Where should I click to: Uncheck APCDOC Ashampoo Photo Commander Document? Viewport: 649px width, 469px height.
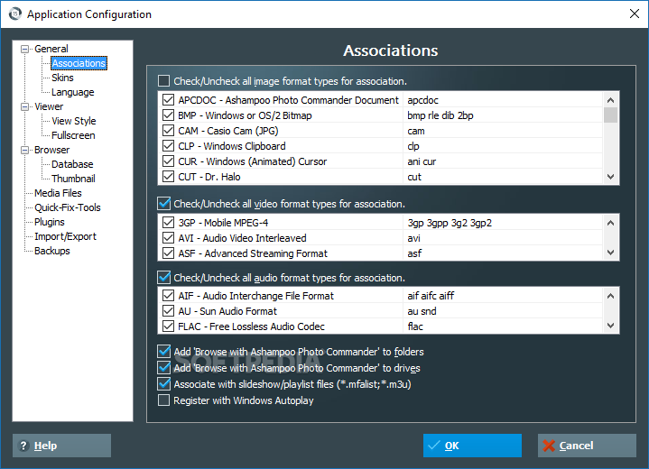(168, 100)
